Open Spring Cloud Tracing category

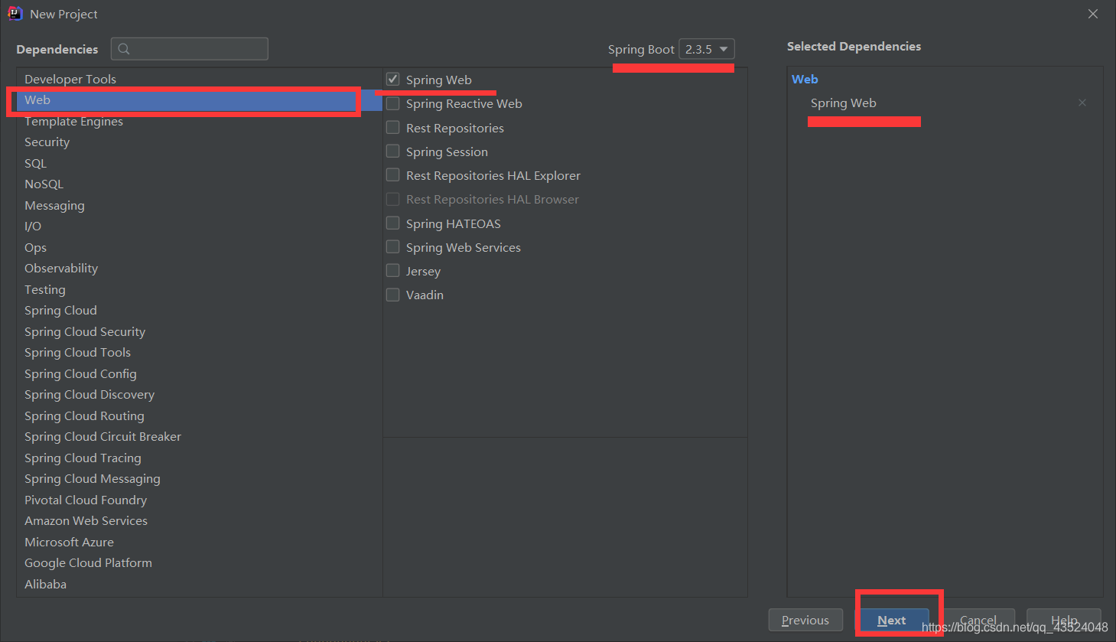[x=200, y=458]
